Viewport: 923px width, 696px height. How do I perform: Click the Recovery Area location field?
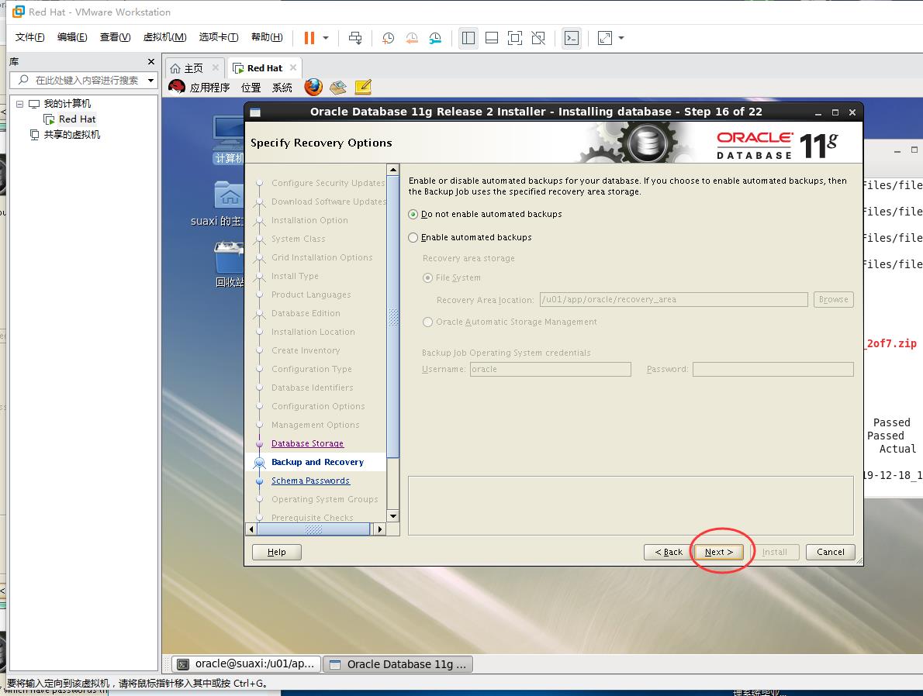pyautogui.click(x=673, y=299)
